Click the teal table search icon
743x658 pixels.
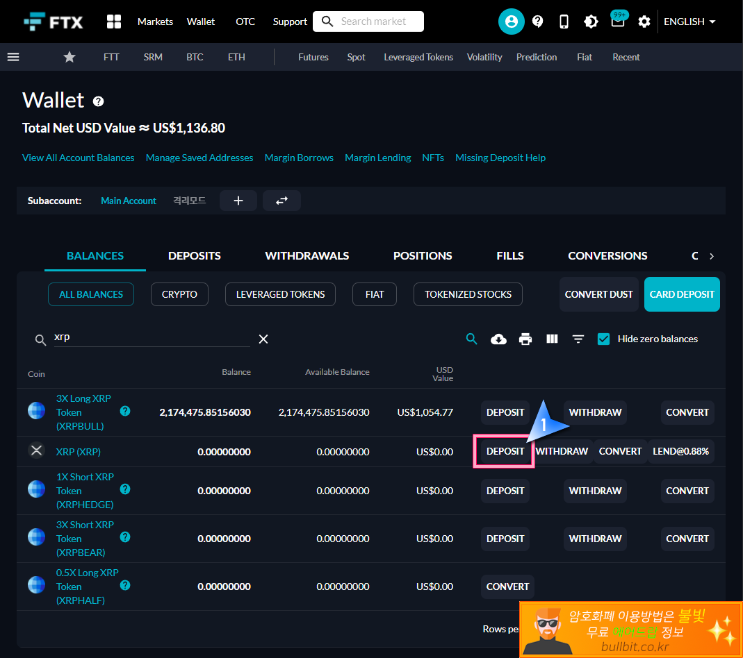[471, 339]
